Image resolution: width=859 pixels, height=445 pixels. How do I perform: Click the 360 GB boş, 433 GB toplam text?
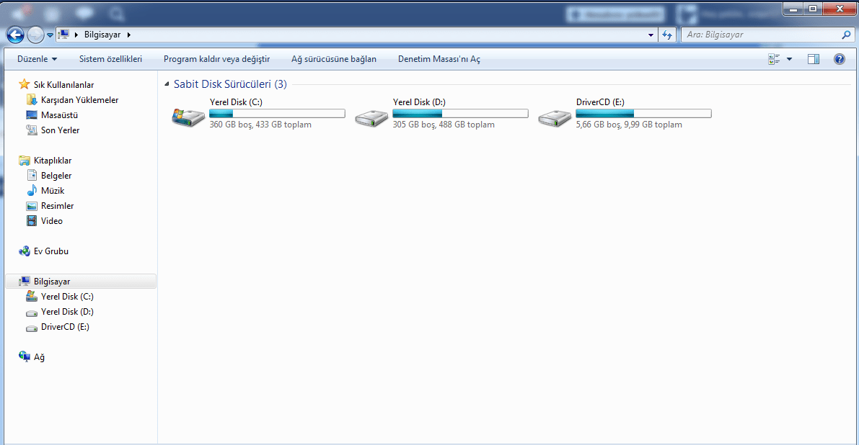260,125
